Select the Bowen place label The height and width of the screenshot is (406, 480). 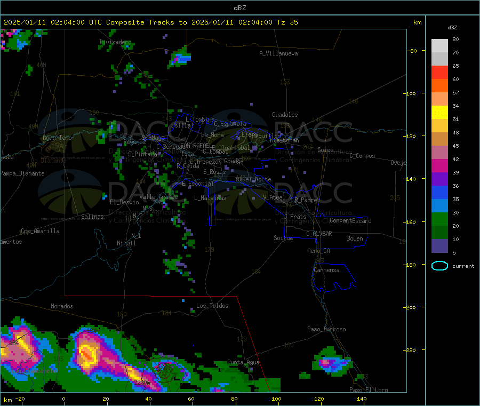(355, 238)
